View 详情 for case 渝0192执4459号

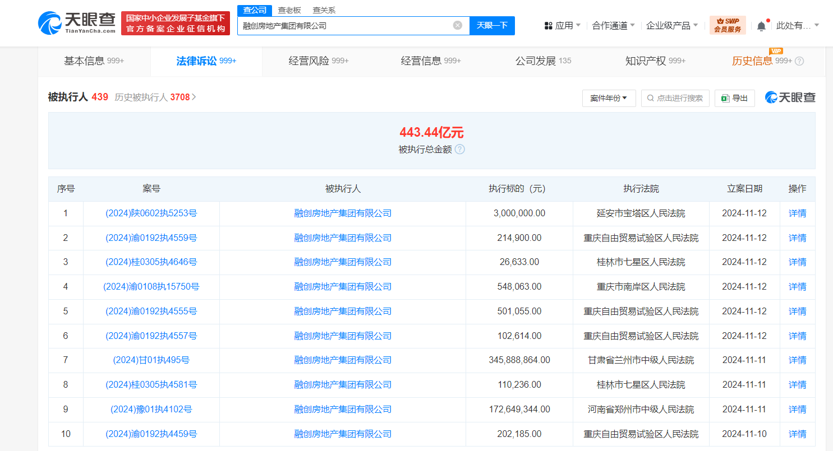(x=797, y=434)
